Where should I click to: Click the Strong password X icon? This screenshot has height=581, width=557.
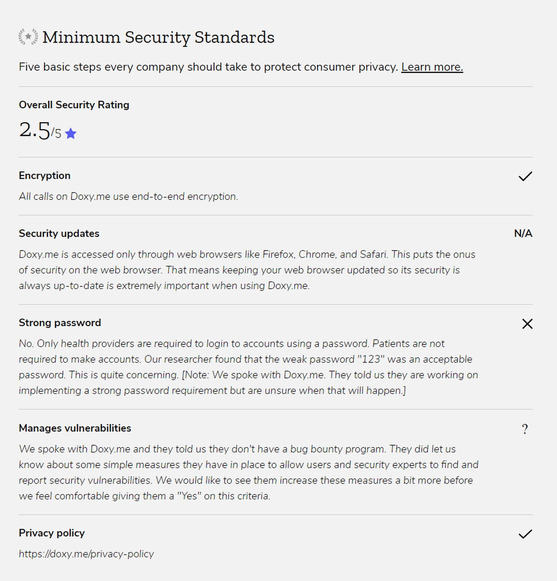click(x=527, y=324)
